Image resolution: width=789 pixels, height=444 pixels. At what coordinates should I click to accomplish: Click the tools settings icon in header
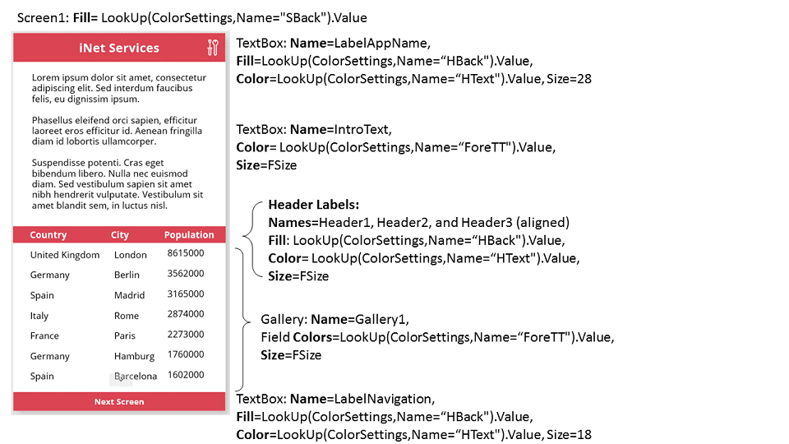click(213, 48)
